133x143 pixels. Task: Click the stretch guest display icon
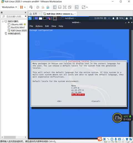(83, 7)
